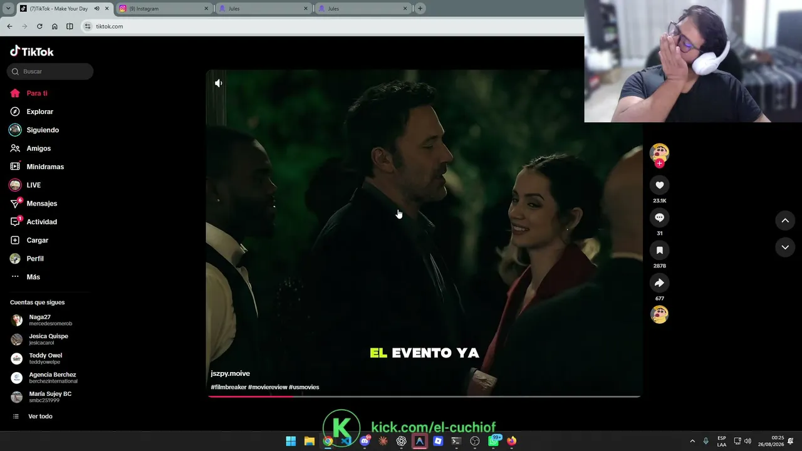Show hidden system tray icons
Viewport: 802px width, 451px height.
click(692, 441)
